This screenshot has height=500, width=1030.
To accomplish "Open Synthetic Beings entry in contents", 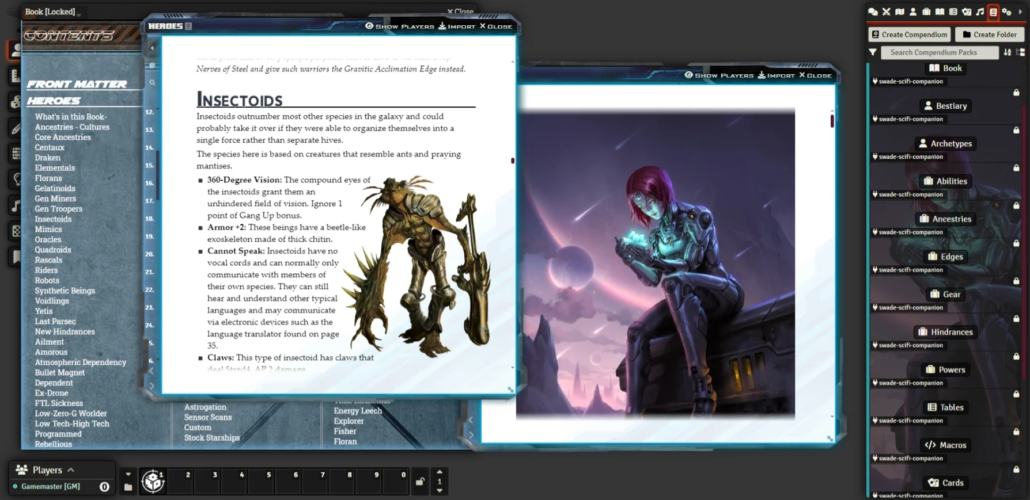I will [65, 291].
